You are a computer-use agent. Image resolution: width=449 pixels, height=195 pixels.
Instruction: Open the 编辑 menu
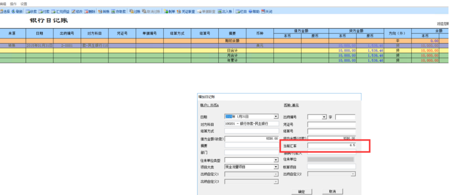coord(3,4)
